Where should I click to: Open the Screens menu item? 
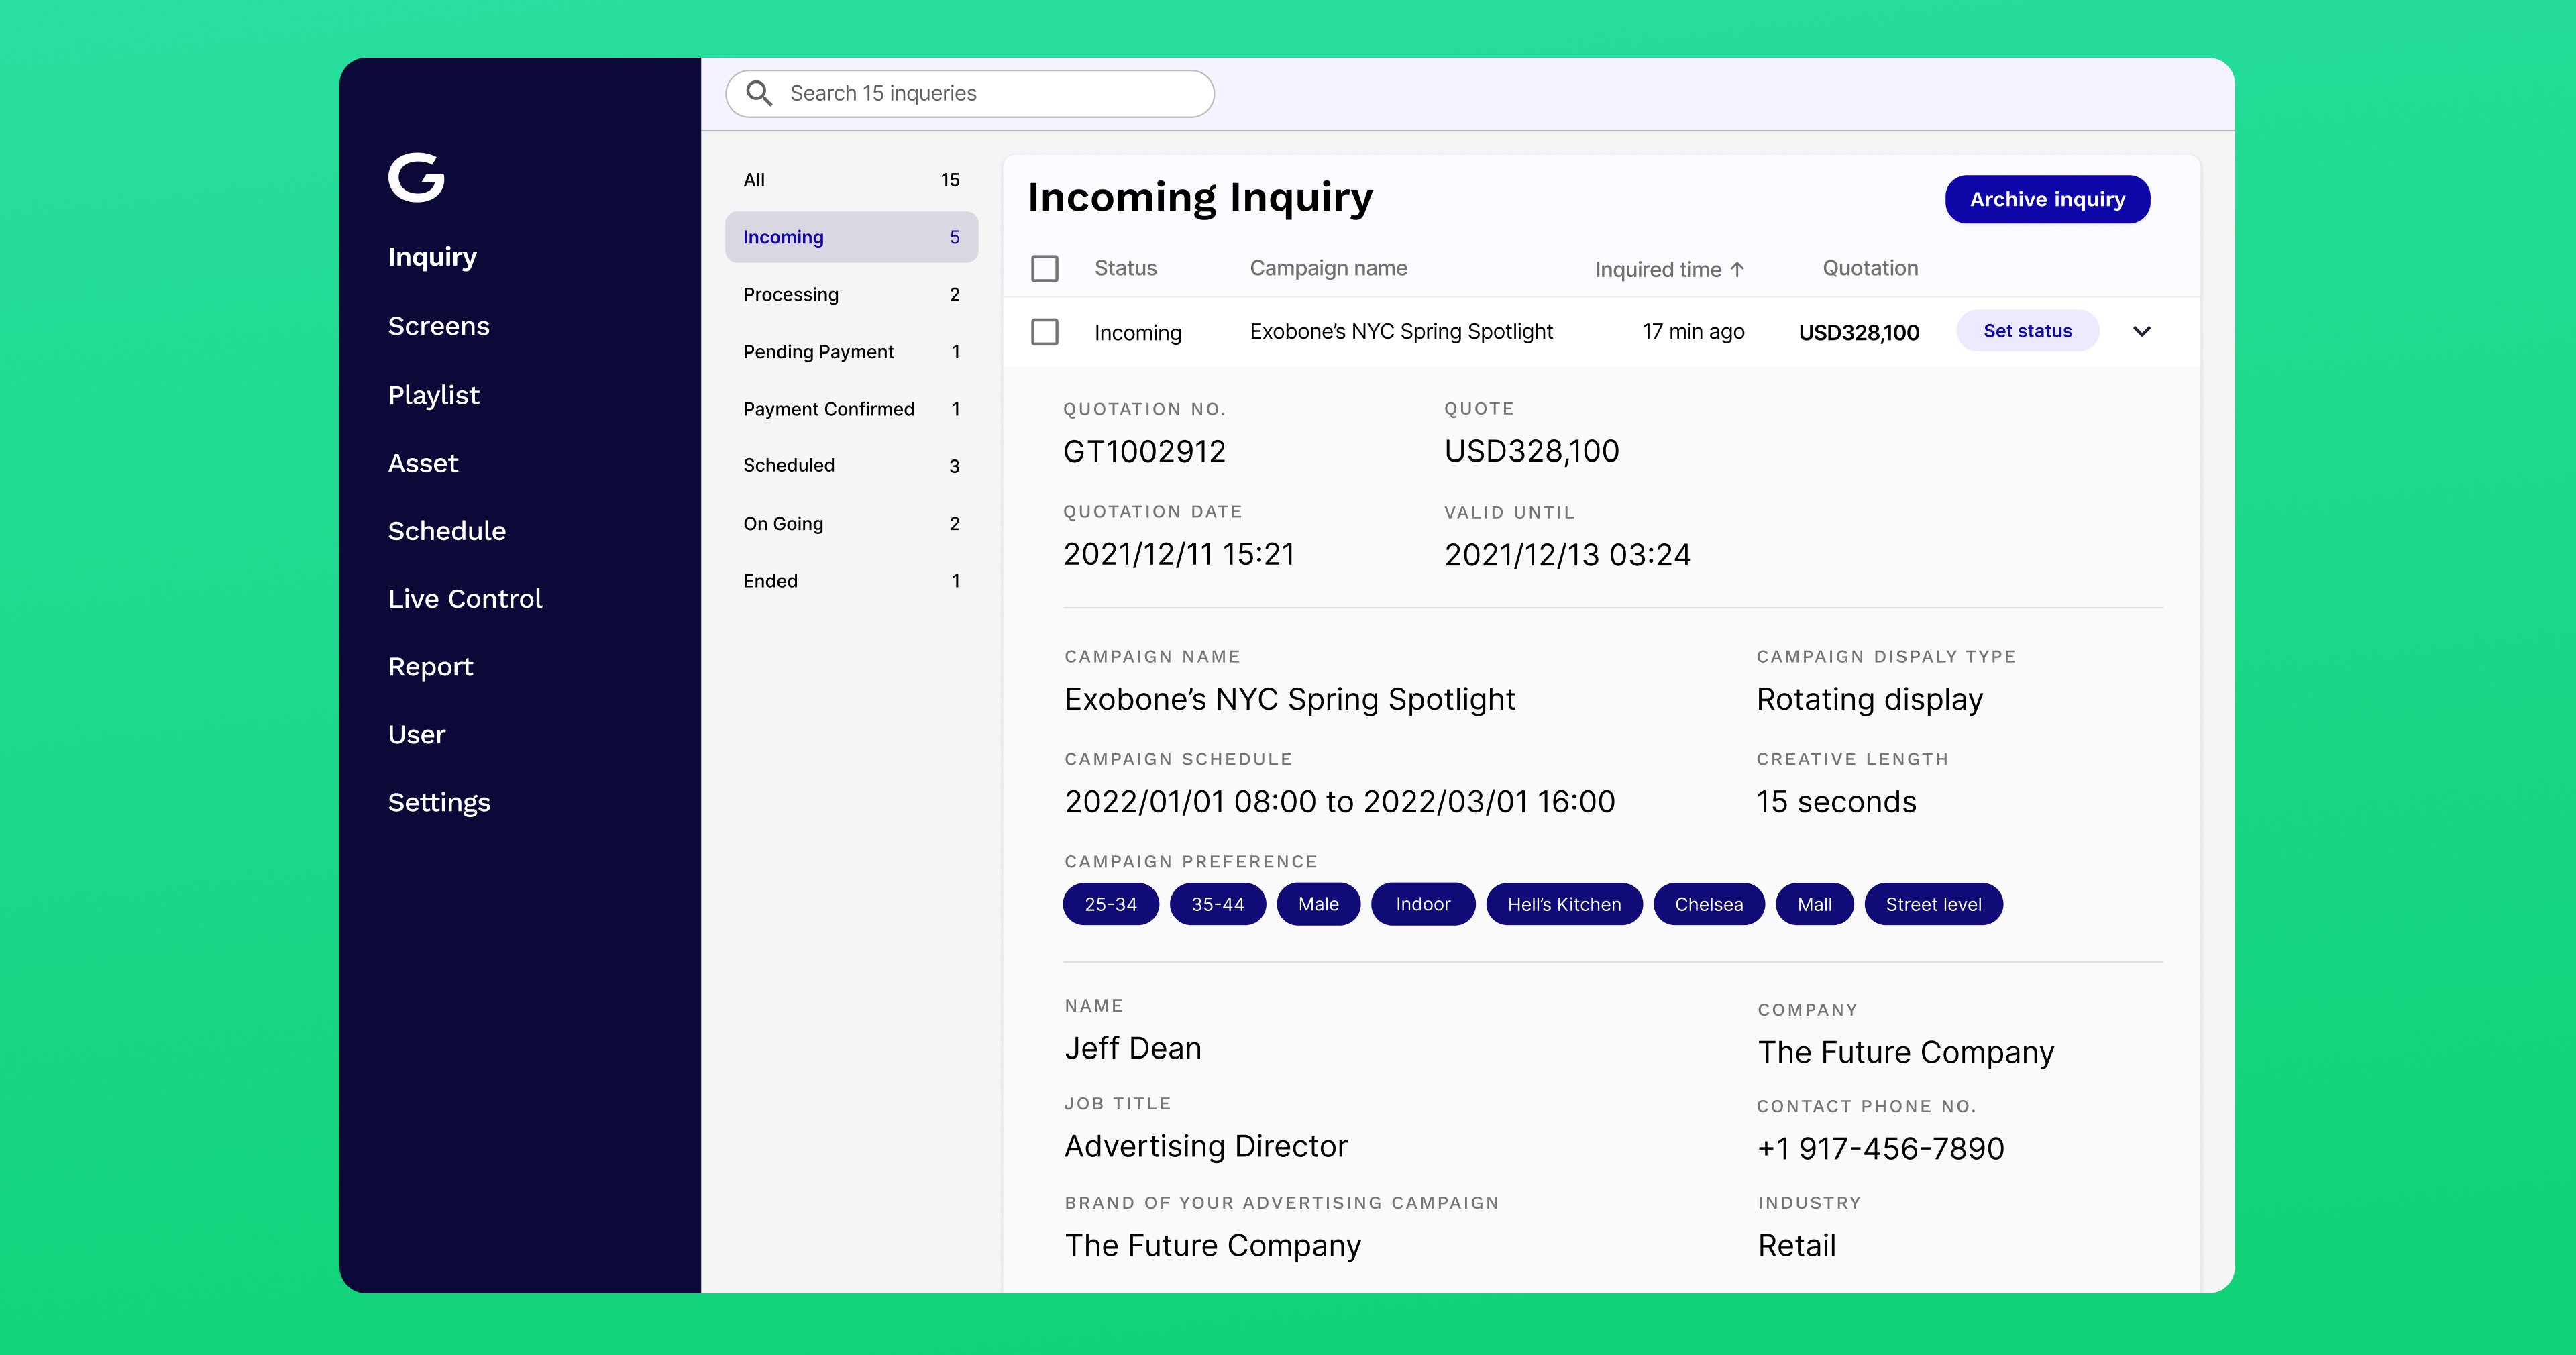tap(438, 326)
